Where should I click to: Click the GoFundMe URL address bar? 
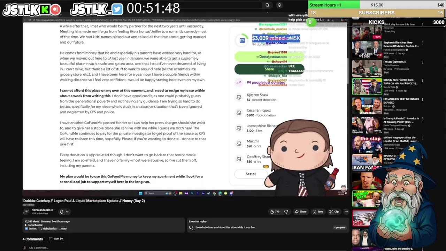tap(138, 20)
